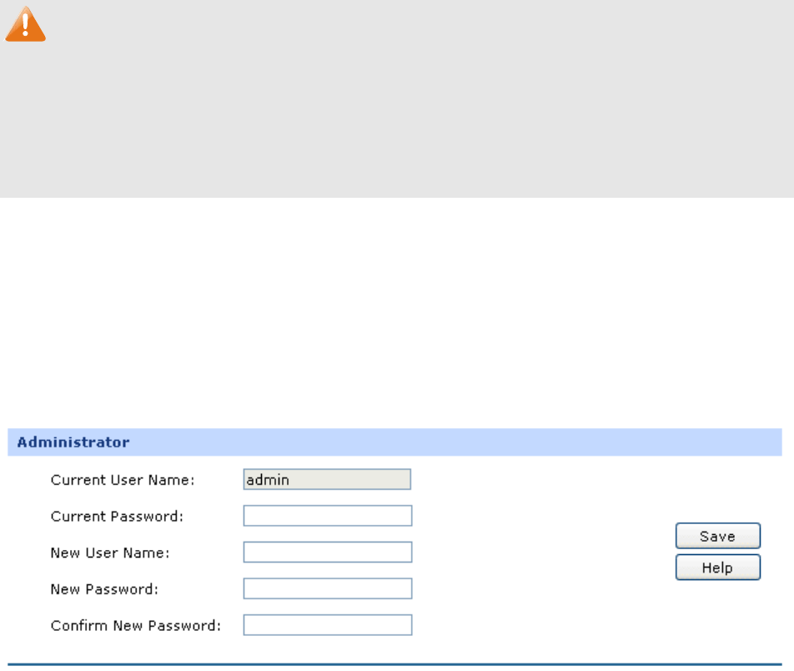Save the administrator settings
The width and height of the screenshot is (794, 671).
click(718, 536)
